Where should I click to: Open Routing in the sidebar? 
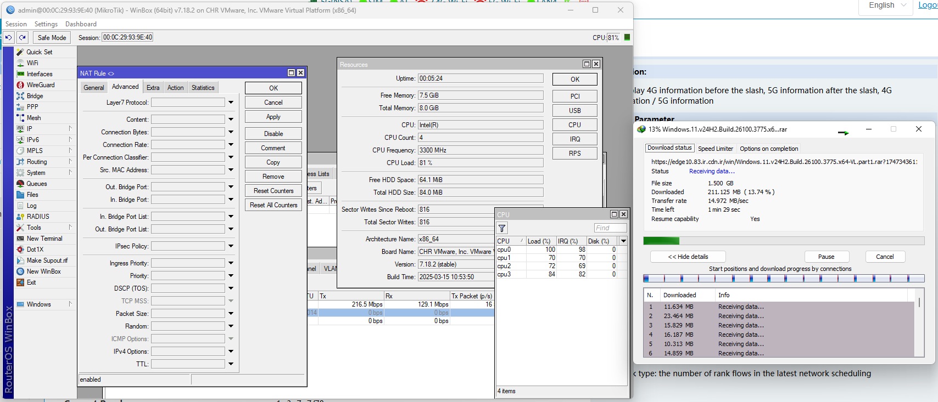click(x=37, y=162)
